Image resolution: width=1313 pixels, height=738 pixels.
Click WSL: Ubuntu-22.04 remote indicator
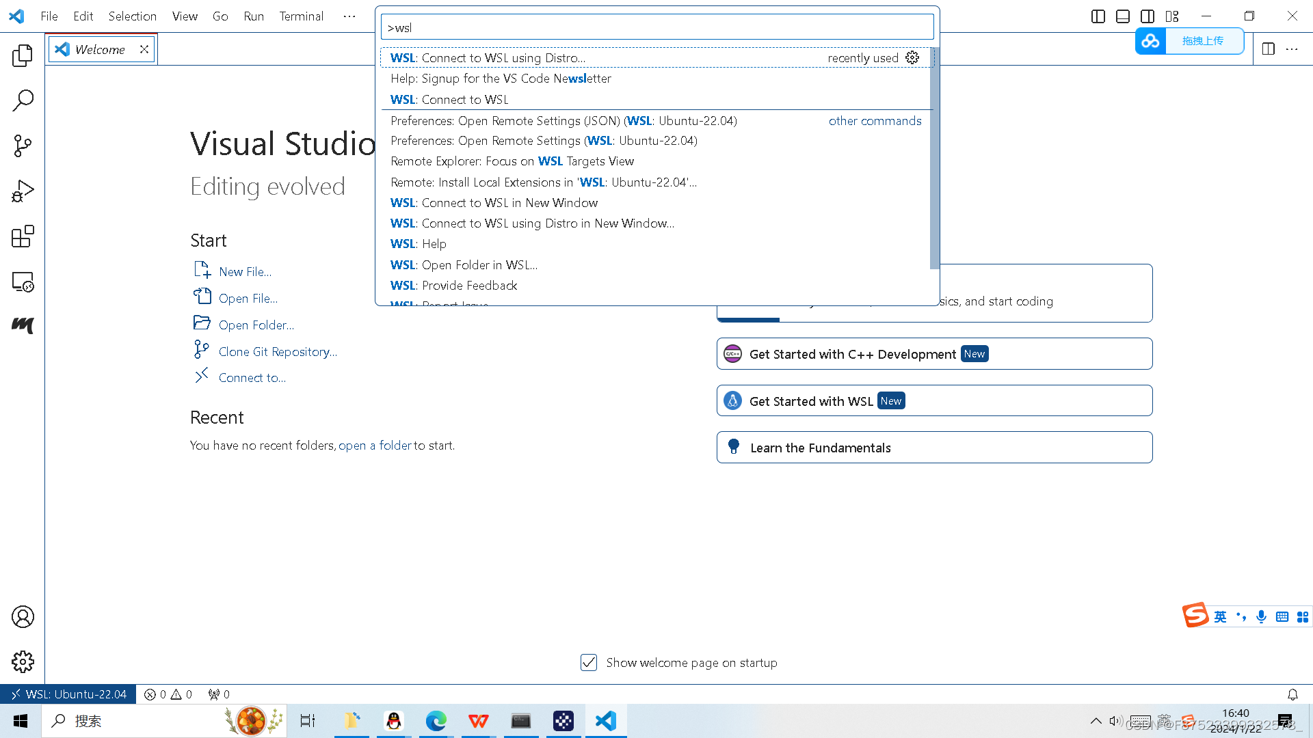pos(68,694)
